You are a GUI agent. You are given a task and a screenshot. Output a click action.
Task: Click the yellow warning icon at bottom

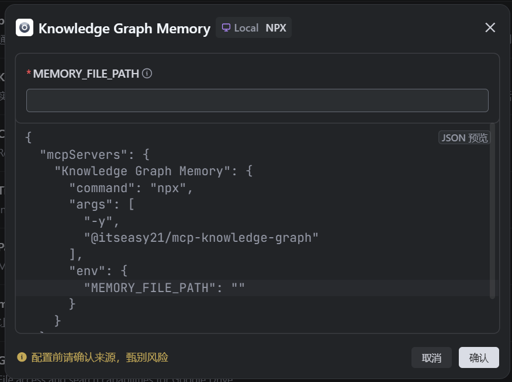pos(22,357)
